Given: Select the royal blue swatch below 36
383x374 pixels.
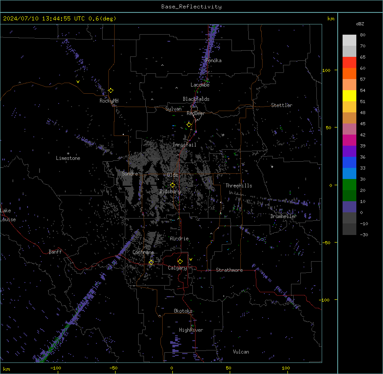Looking at the screenshot, I should (349, 162).
